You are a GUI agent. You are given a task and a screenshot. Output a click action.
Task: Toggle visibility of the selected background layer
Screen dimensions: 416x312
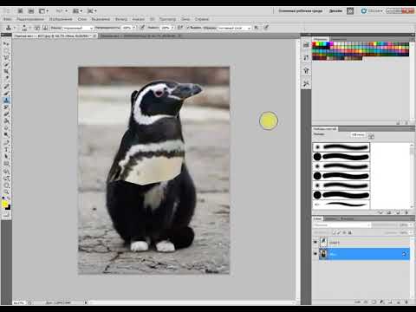click(x=315, y=254)
